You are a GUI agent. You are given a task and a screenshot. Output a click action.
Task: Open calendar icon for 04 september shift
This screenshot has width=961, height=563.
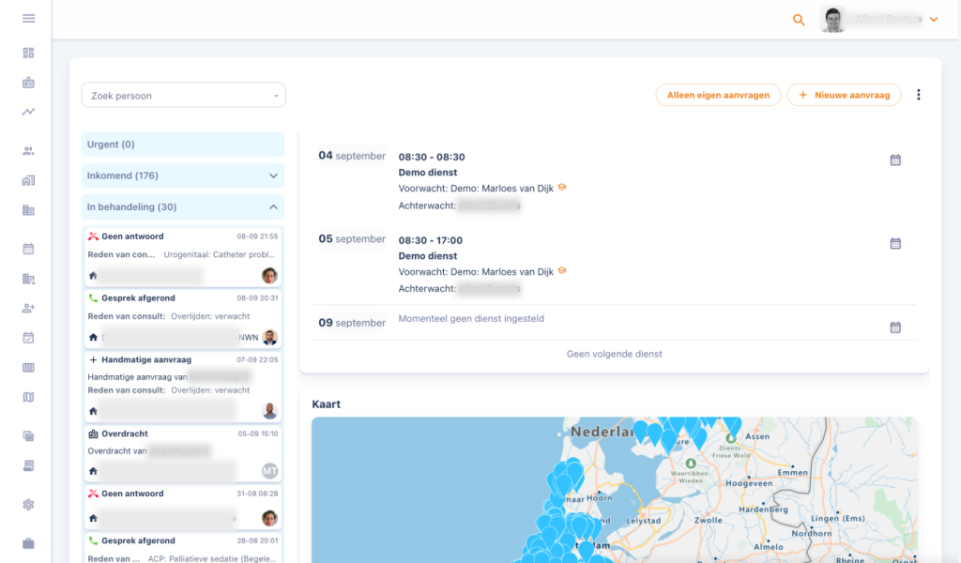(x=894, y=160)
